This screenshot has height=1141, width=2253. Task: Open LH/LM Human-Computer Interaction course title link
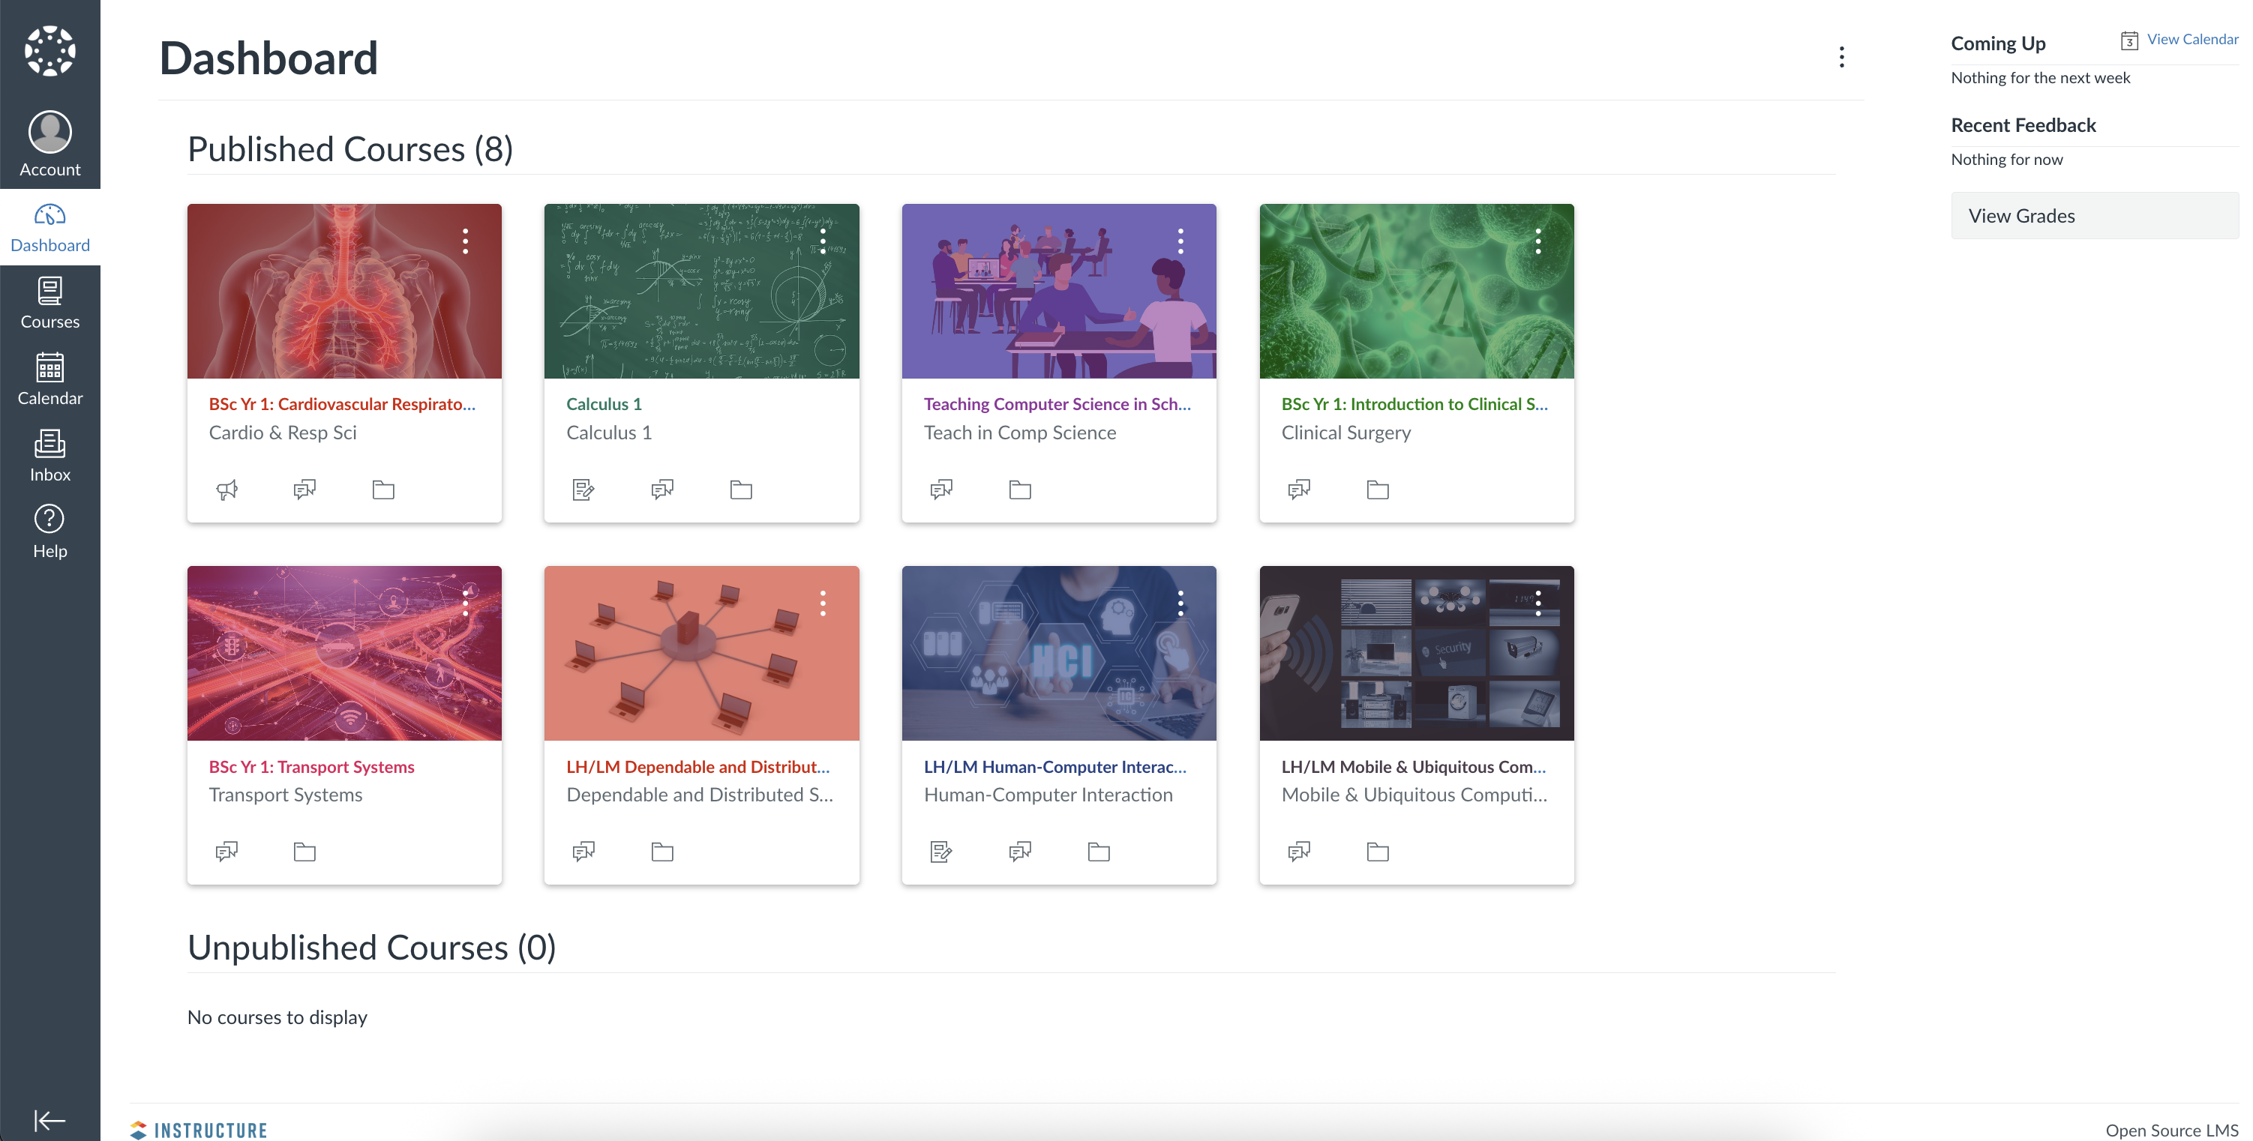tap(1054, 767)
